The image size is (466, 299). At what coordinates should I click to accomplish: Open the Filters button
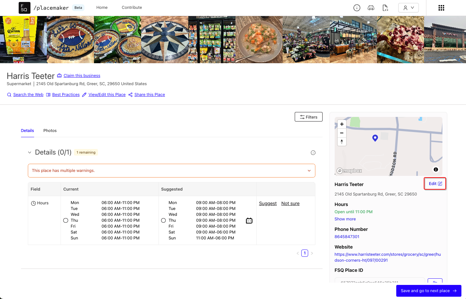[308, 117]
